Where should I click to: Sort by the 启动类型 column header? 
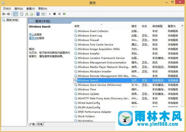pos(157,26)
